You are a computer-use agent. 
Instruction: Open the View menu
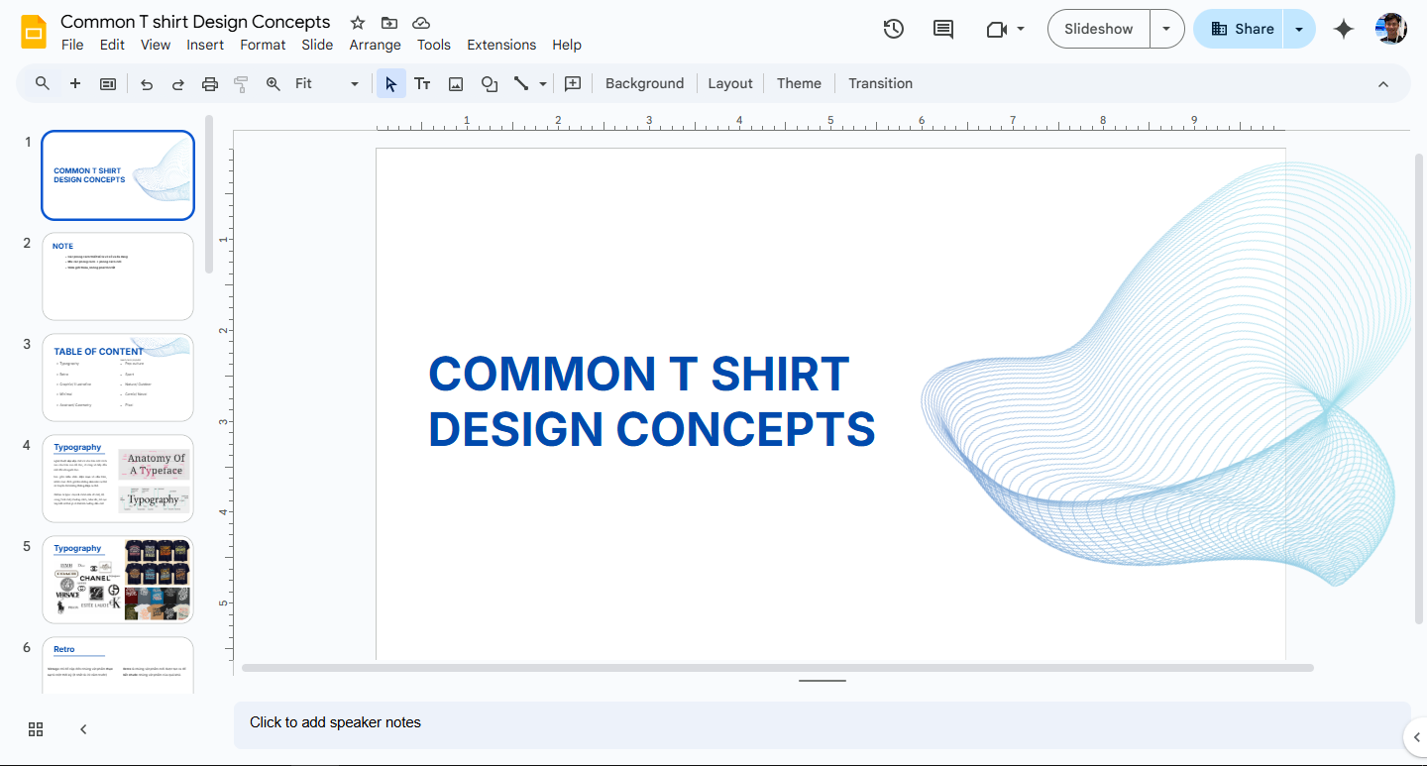click(156, 45)
